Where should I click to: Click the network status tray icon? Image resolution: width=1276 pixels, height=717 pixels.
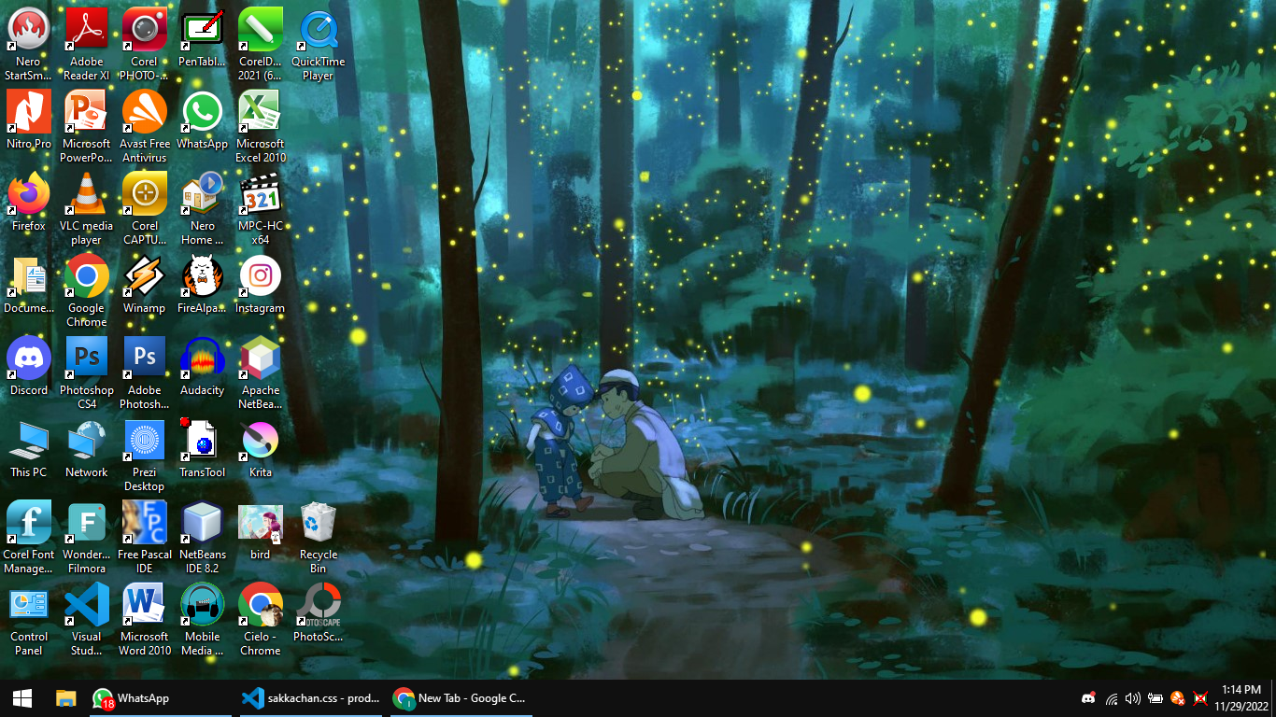[1112, 698]
